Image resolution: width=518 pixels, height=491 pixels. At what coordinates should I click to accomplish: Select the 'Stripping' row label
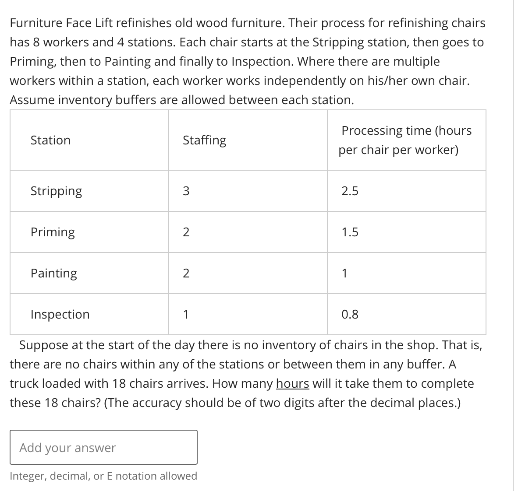(x=56, y=191)
